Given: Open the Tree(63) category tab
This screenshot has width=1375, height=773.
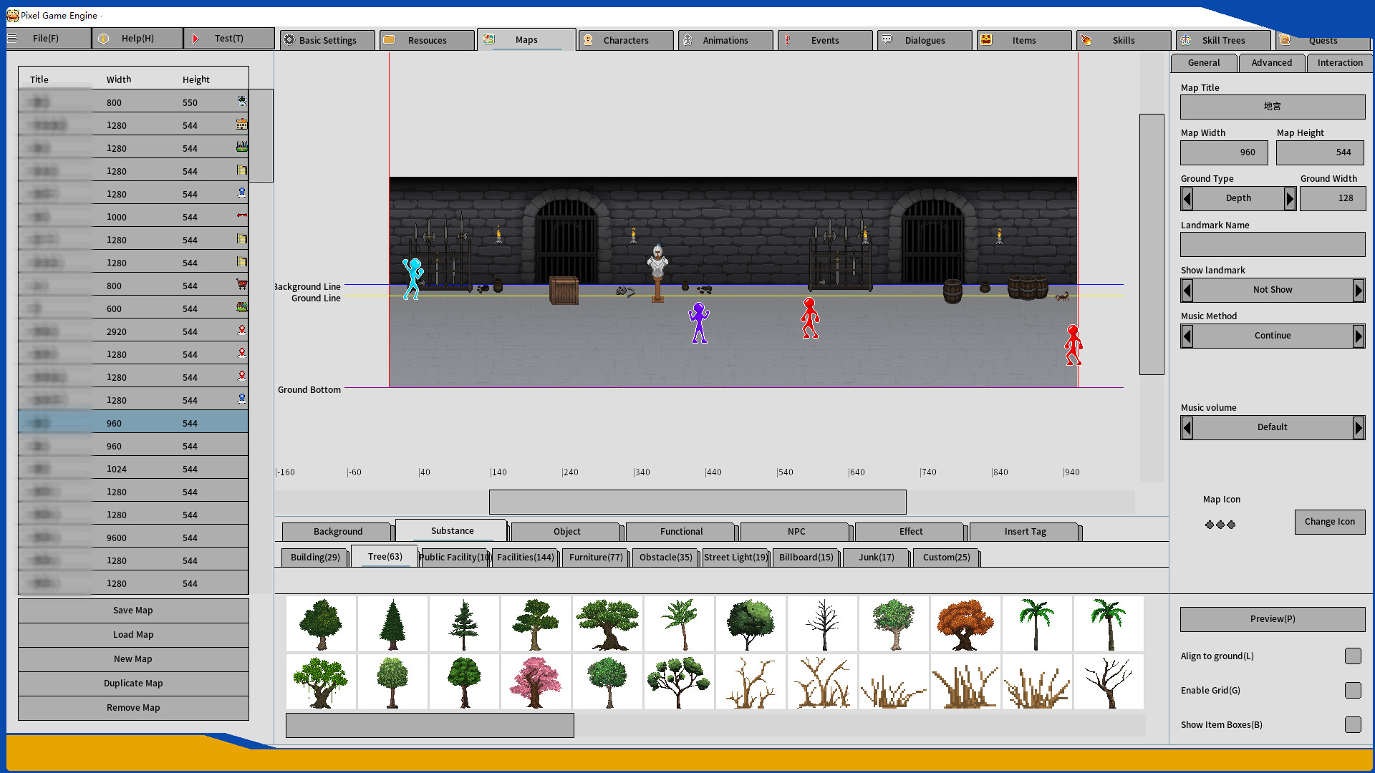Looking at the screenshot, I should click(384, 556).
